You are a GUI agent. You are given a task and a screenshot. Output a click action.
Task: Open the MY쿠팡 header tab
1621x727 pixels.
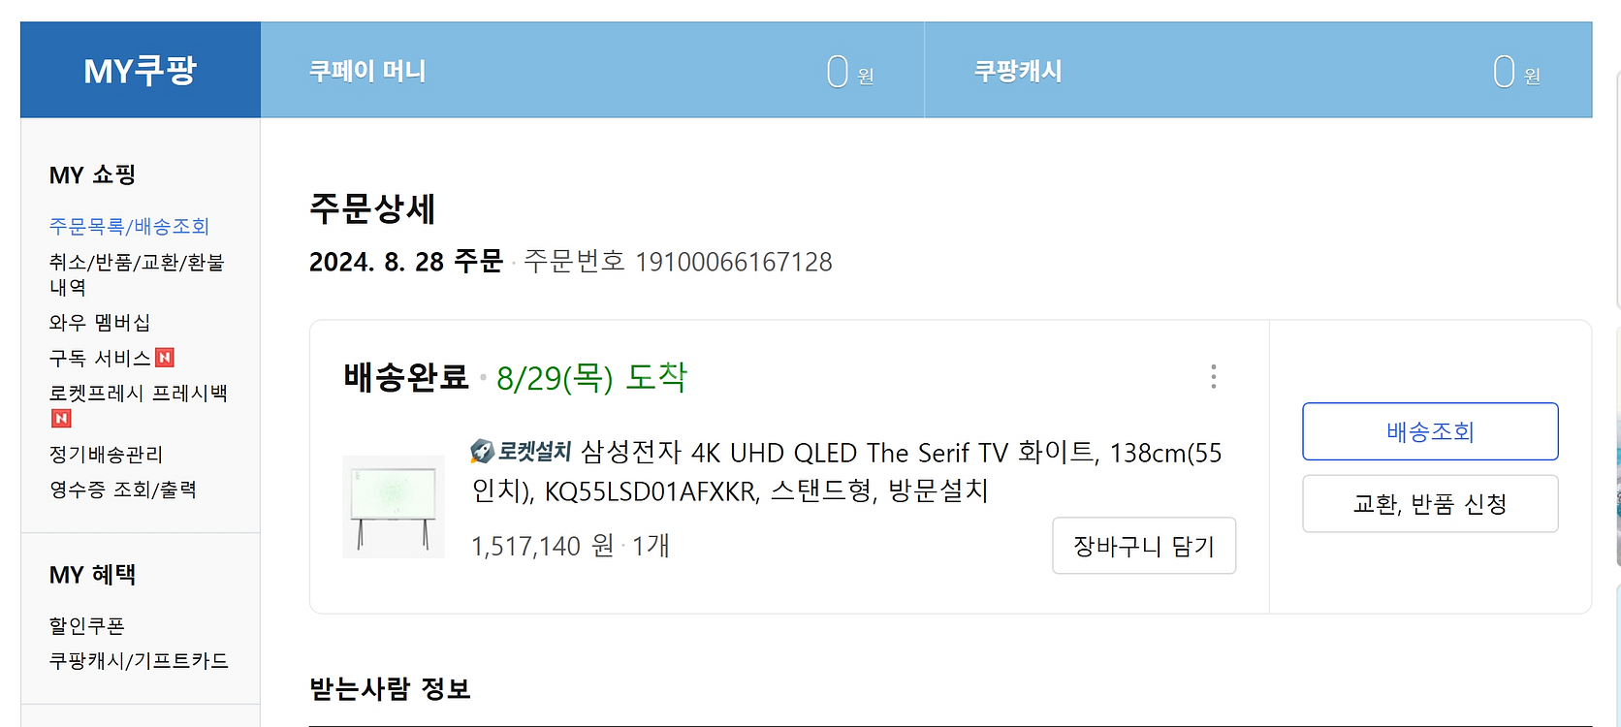141,71
